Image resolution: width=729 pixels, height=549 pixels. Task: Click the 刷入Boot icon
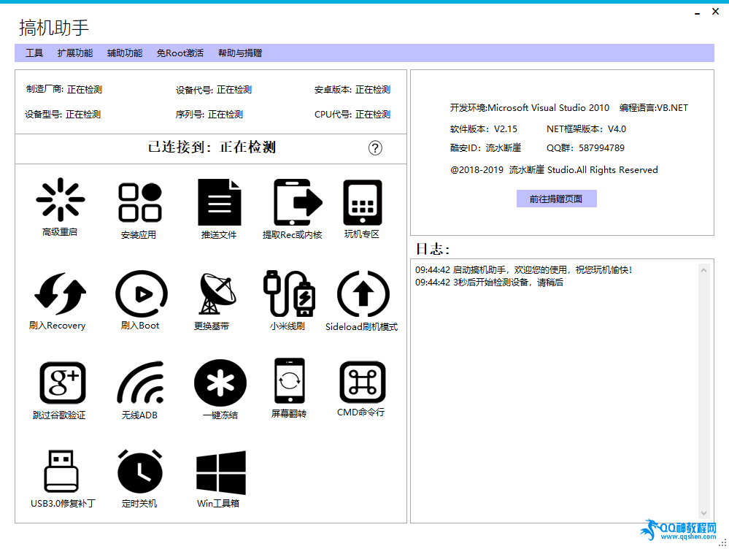(x=142, y=293)
